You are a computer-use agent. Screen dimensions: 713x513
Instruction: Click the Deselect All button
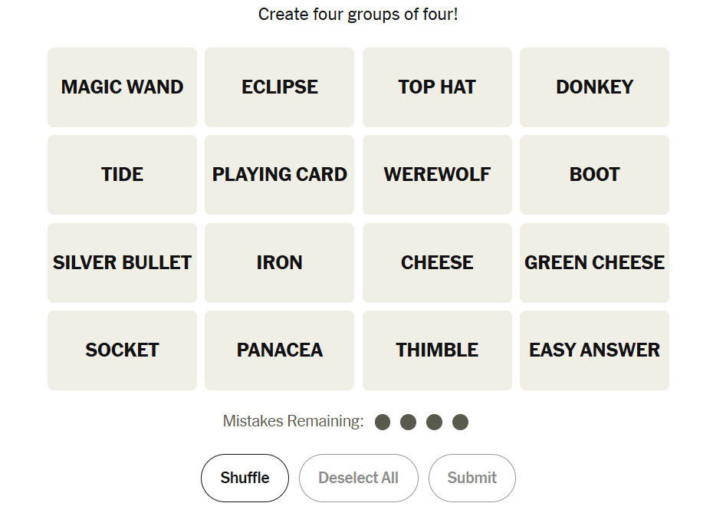pyautogui.click(x=358, y=478)
